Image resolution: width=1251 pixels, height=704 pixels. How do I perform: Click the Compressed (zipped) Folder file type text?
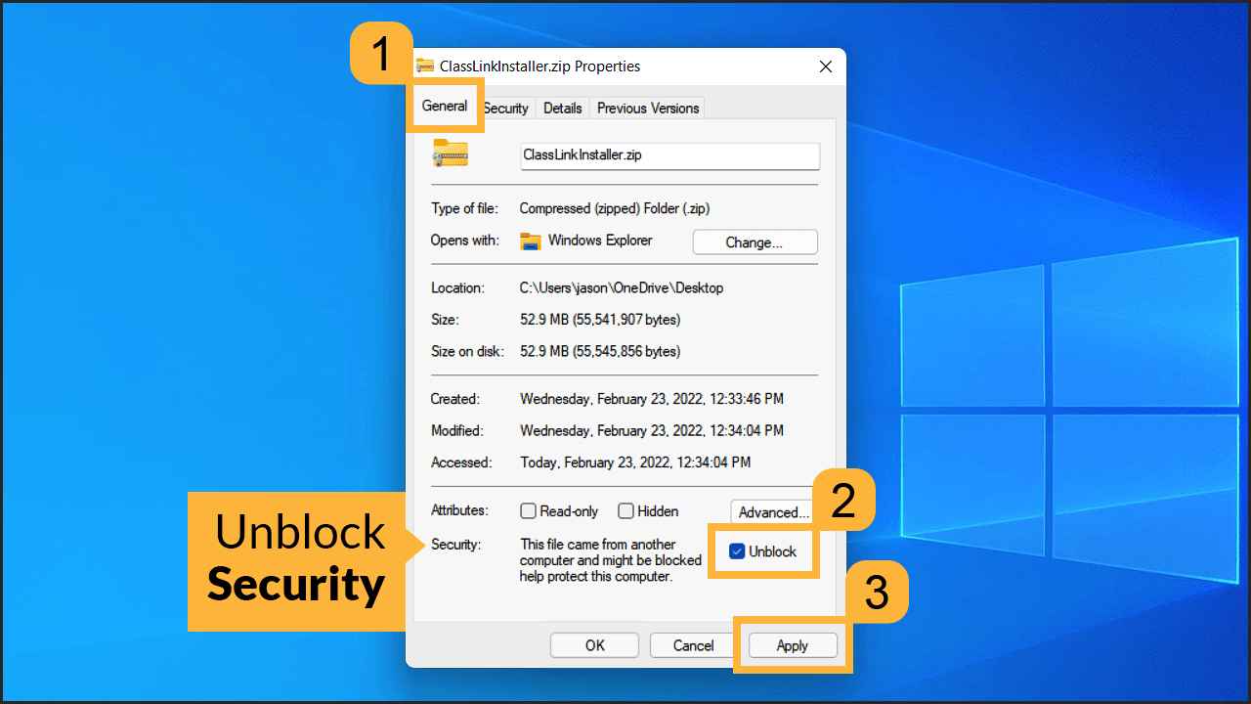(615, 208)
